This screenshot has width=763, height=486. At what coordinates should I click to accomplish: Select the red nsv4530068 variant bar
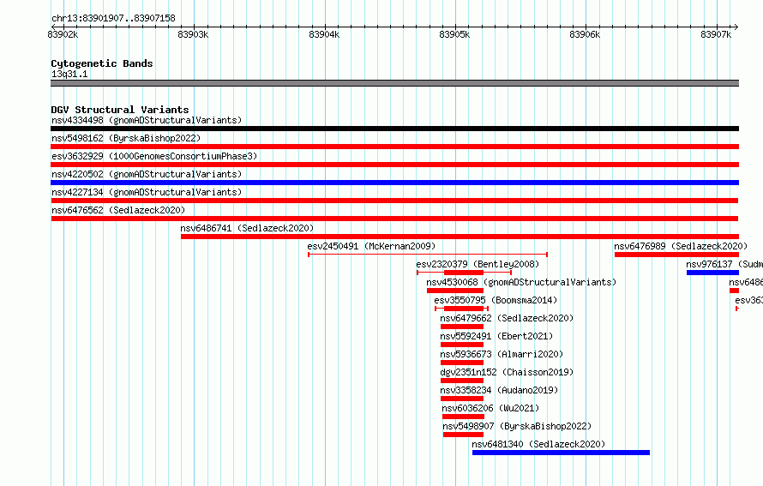[455, 291]
